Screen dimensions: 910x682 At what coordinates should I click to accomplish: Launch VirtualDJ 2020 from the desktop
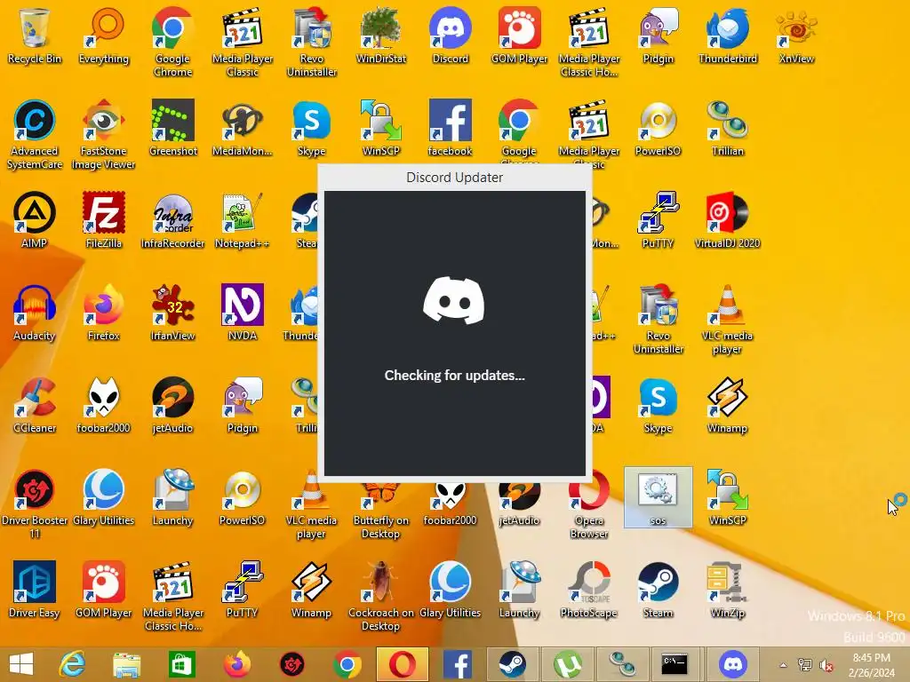(727, 220)
